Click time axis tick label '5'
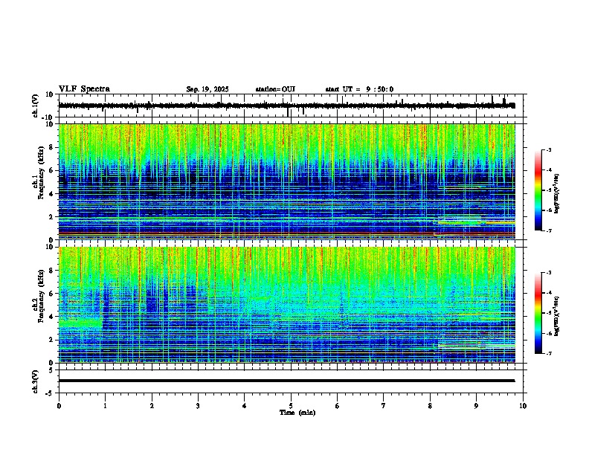Screen dimensions: 589x455 [x=291, y=406]
